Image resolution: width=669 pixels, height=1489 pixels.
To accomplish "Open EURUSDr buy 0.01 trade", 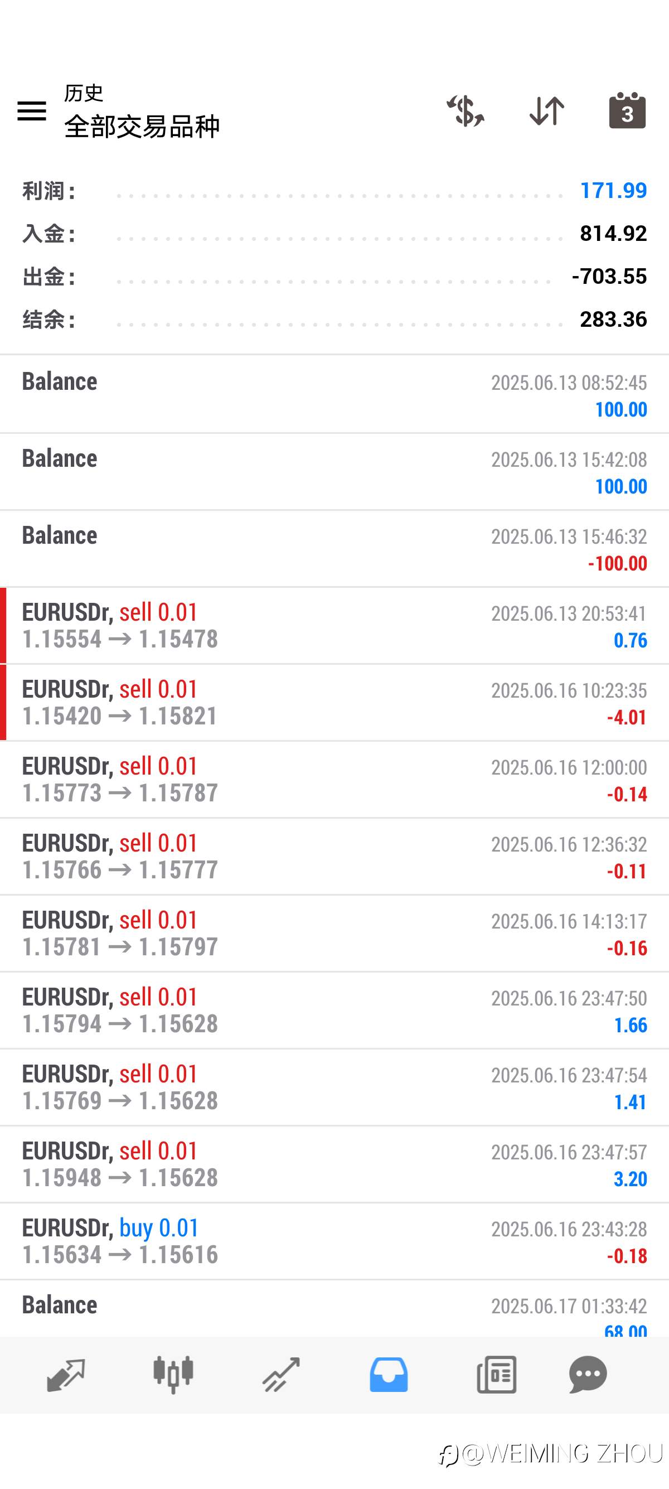I will (334, 1241).
